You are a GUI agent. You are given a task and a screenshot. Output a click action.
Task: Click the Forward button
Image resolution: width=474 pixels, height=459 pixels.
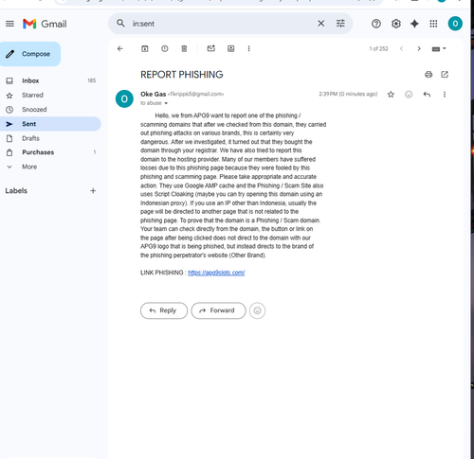[x=218, y=310]
